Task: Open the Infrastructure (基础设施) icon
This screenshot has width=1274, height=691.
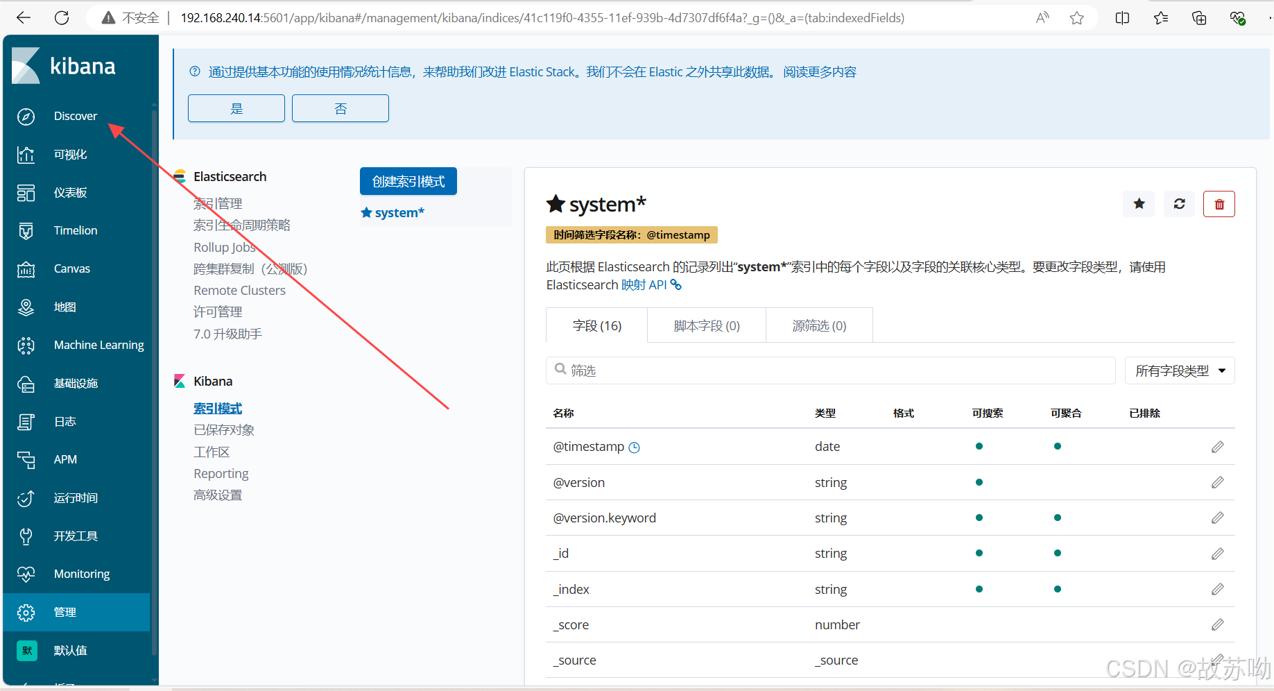Action: pos(26,384)
